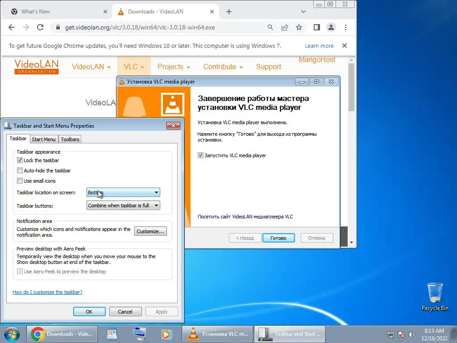Reload the page in Chrome
The image size is (457, 343).
point(40,27)
